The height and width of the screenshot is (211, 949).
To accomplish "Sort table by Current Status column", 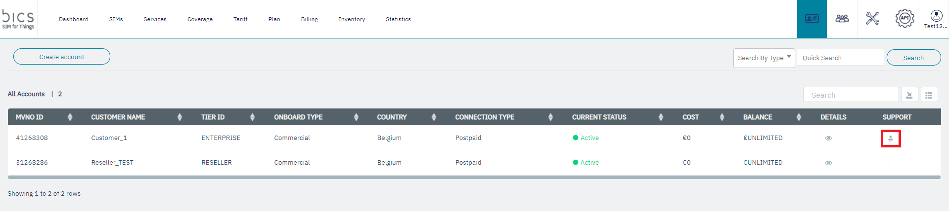I will [661, 117].
